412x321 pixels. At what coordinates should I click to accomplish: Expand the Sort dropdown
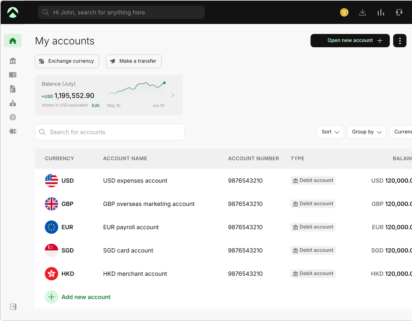click(330, 132)
